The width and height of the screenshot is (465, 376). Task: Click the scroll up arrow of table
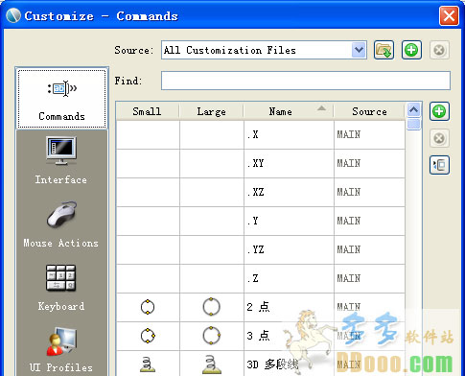pos(413,110)
